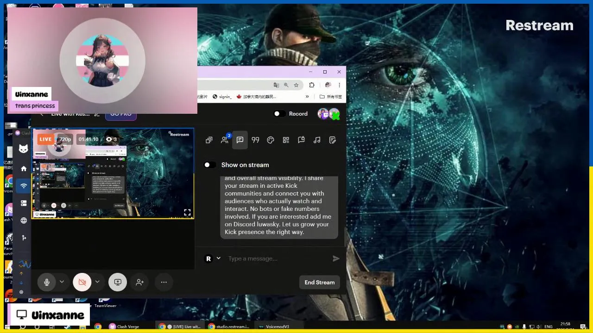Click the GO PRO button

[x=121, y=114]
